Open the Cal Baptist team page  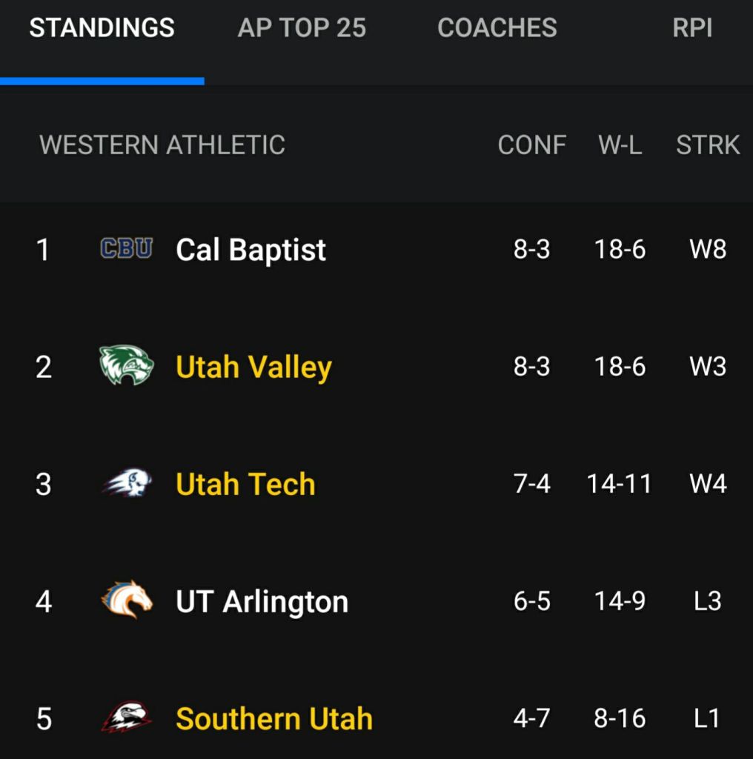pyautogui.click(x=251, y=250)
